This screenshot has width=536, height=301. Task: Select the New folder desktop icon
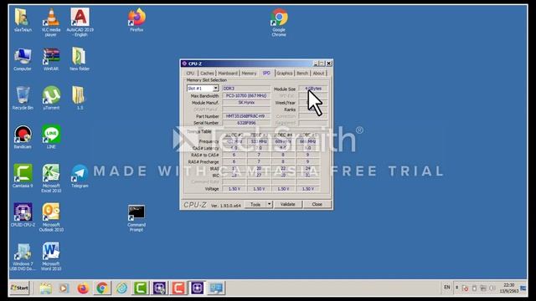click(80, 59)
